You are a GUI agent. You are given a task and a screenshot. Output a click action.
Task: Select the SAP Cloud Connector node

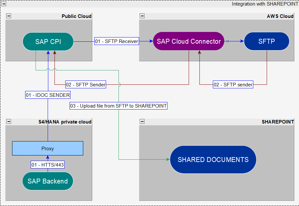click(x=189, y=41)
